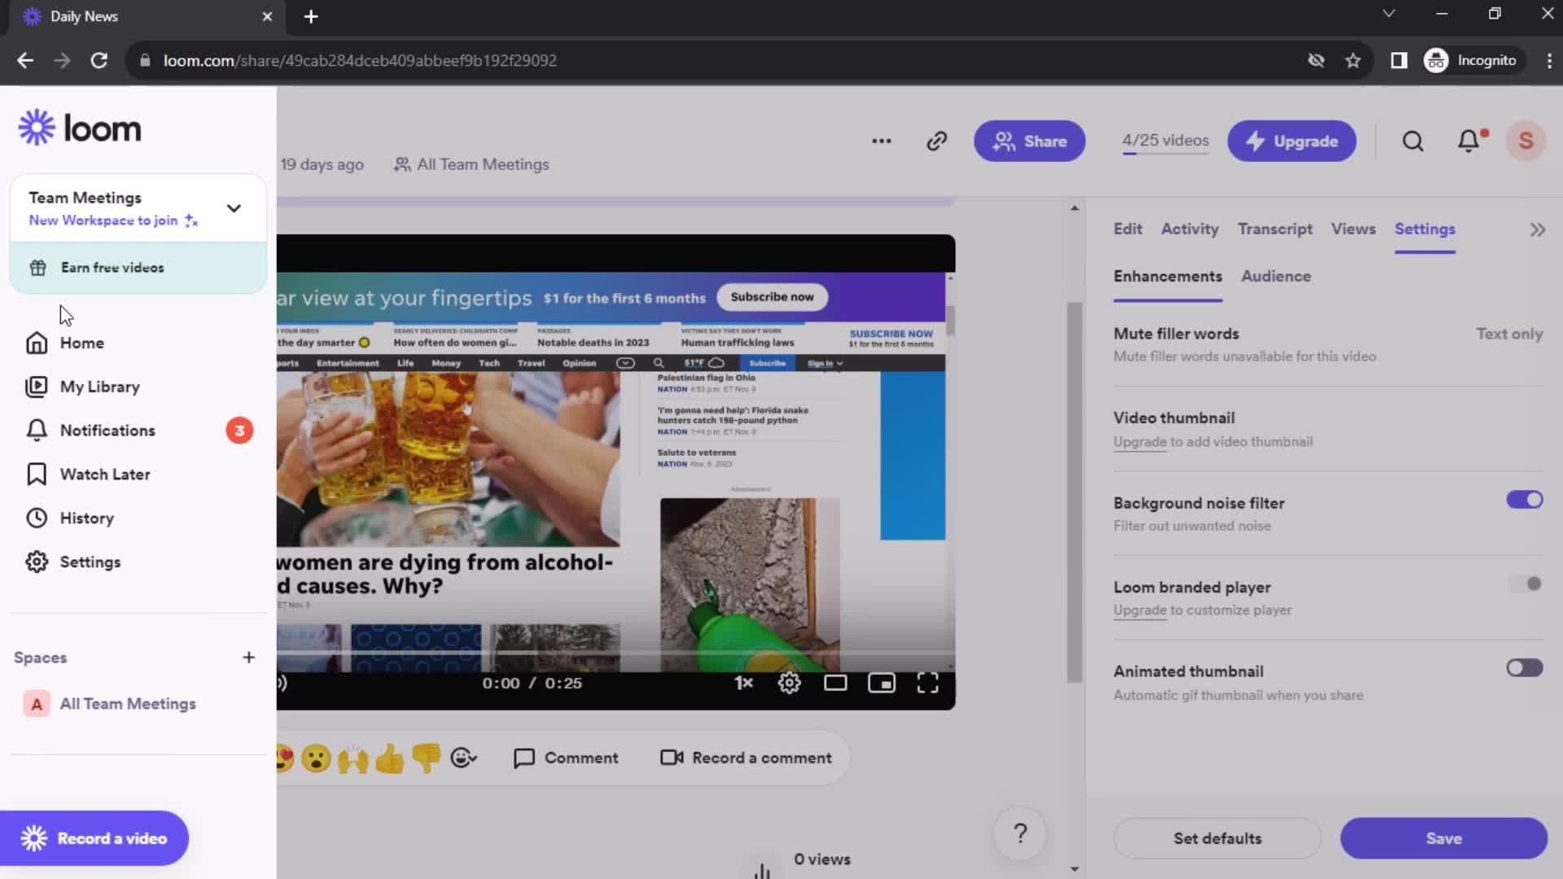Screen dimensions: 1563x879
Task: Click the search icon
Action: 1414,141
